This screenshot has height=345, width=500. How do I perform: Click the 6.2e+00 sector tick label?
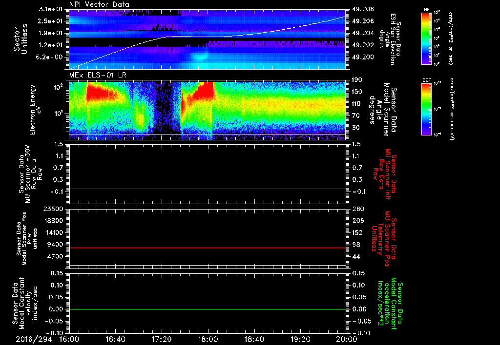(50, 57)
